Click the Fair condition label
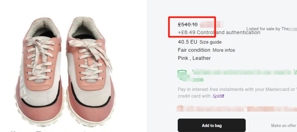 194,50
